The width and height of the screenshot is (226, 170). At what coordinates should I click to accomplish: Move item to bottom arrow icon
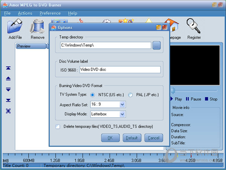tap(8, 100)
